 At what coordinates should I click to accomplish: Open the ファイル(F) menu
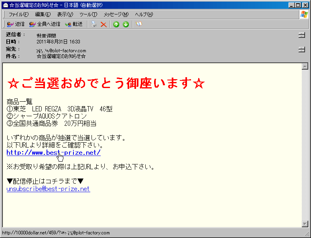(18, 14)
